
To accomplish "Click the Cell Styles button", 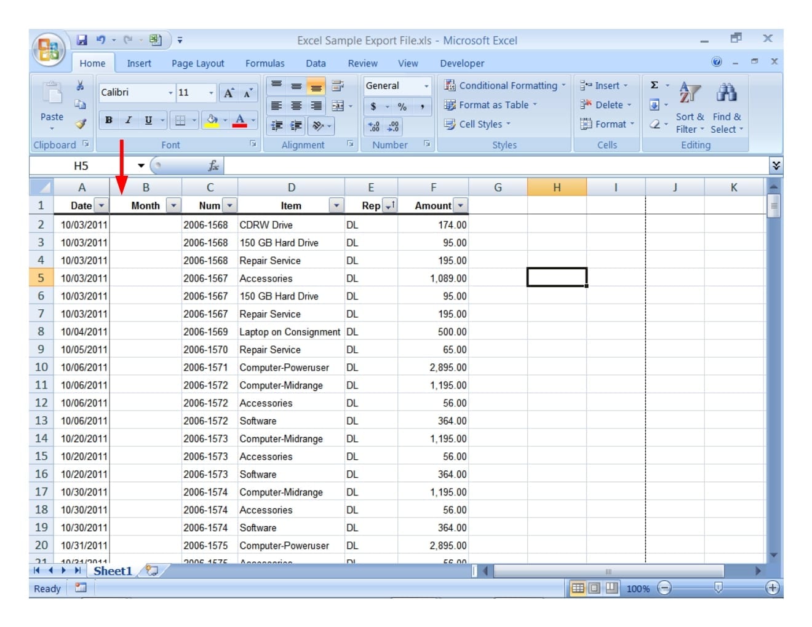I will coord(480,124).
